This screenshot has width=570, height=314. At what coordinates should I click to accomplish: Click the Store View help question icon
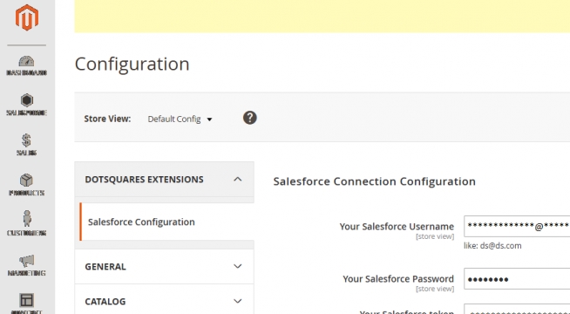click(x=250, y=118)
